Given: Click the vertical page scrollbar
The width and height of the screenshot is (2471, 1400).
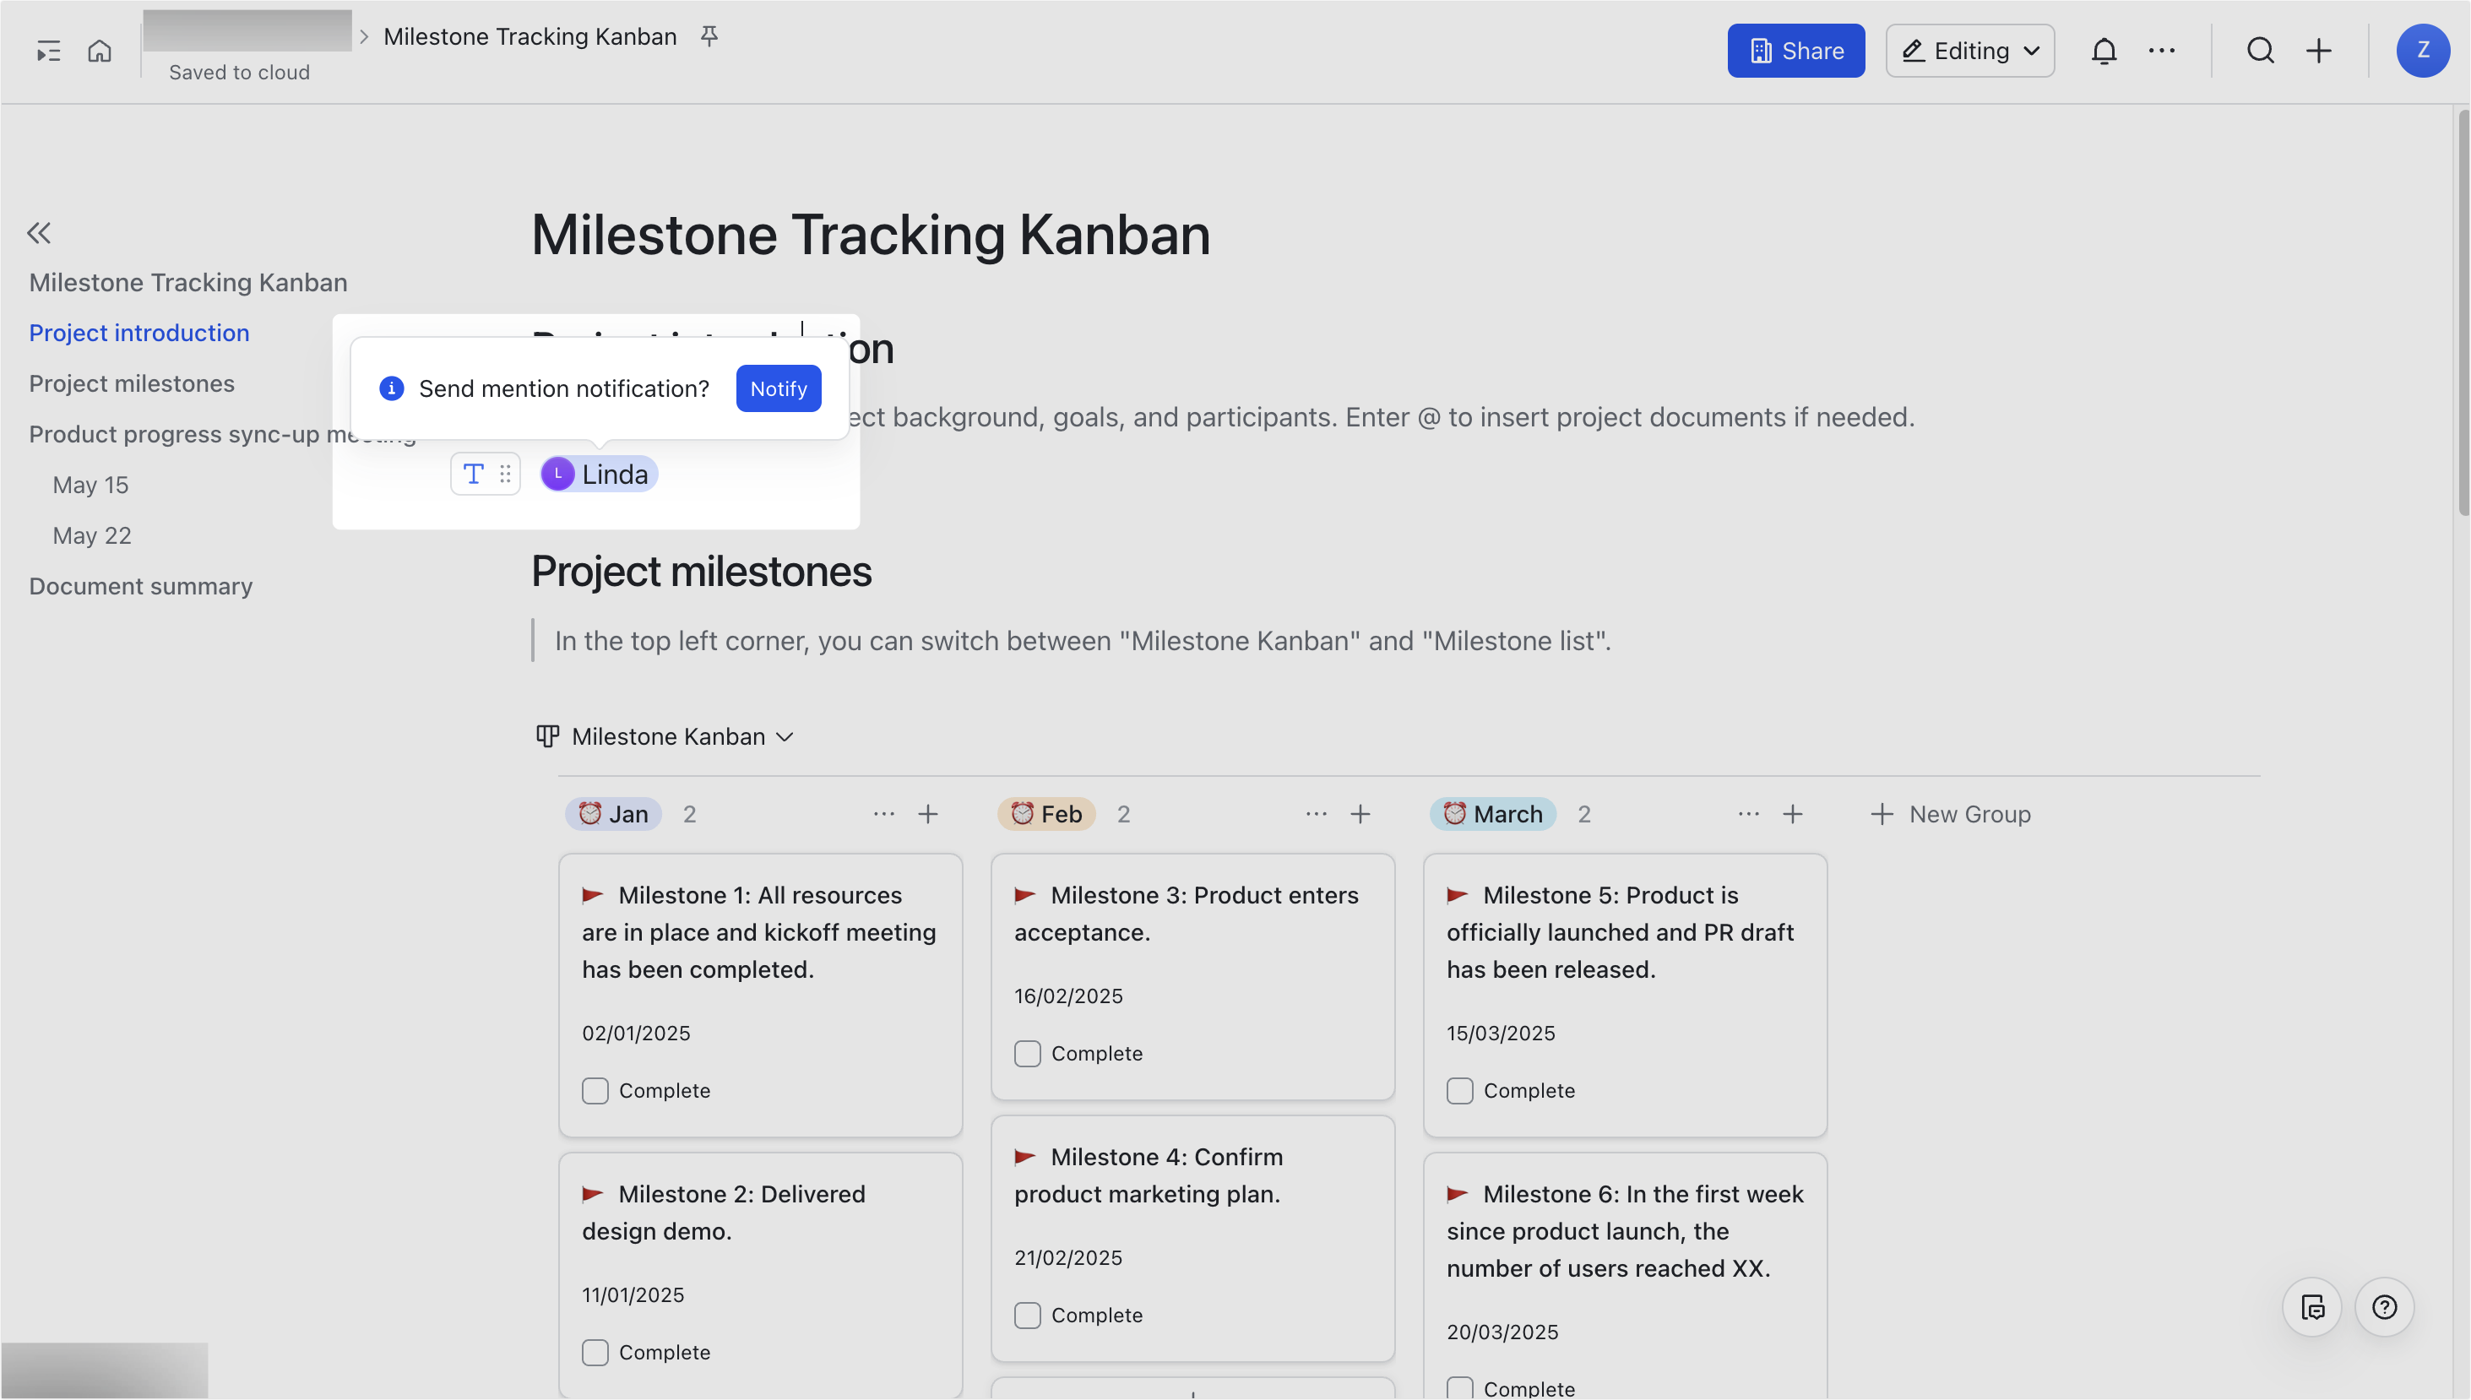Looking at the screenshot, I should click(x=2463, y=312).
